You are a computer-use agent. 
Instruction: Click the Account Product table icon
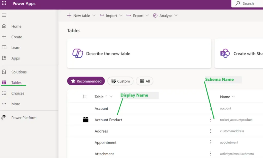tap(86, 119)
